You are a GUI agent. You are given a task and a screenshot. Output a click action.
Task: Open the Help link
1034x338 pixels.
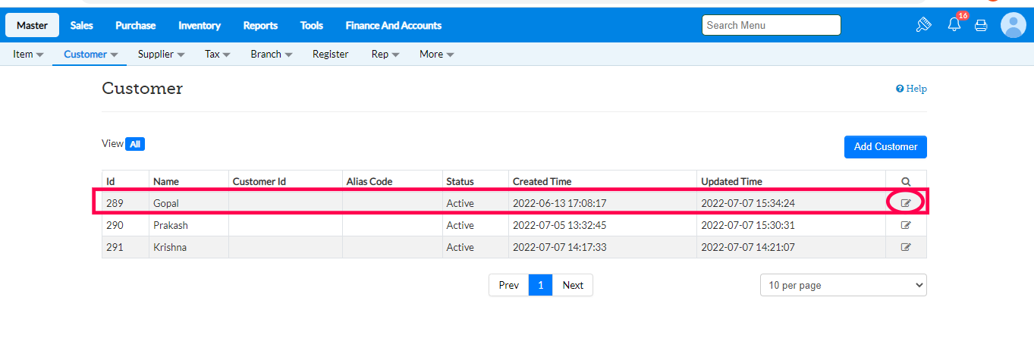[x=911, y=89]
